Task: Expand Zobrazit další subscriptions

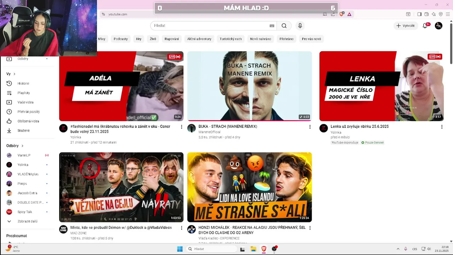Action: pyautogui.click(x=27, y=221)
